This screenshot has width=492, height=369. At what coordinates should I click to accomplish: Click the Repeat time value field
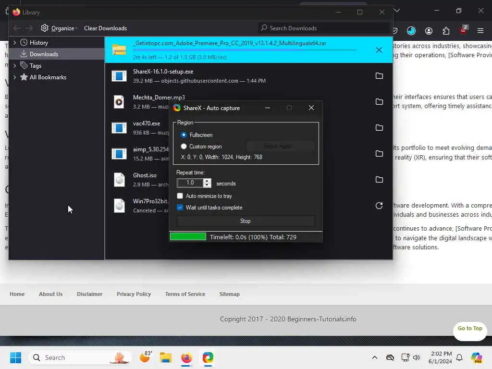[x=190, y=183]
